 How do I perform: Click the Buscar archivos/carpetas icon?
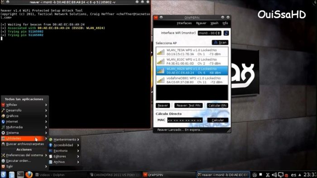tap(3, 144)
